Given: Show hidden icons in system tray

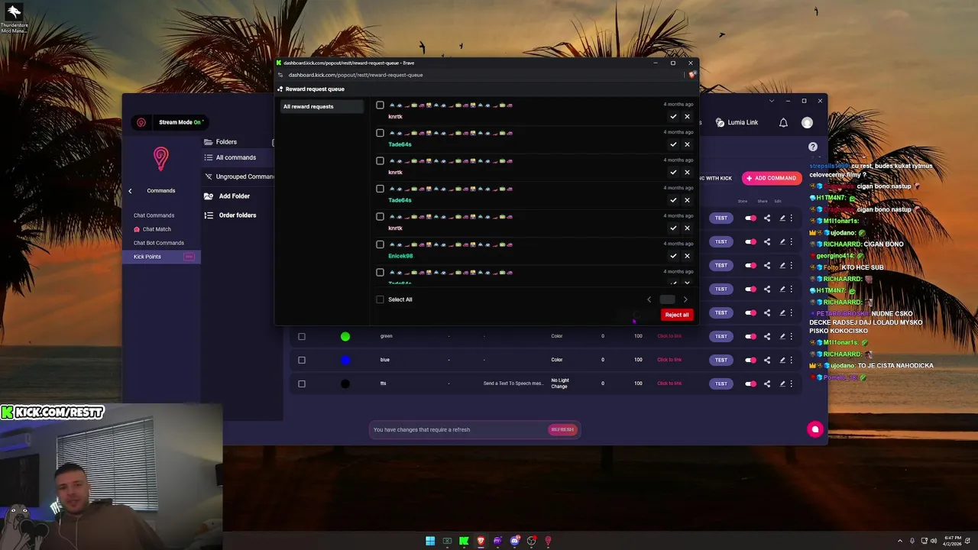Looking at the screenshot, I should pyautogui.click(x=899, y=541).
